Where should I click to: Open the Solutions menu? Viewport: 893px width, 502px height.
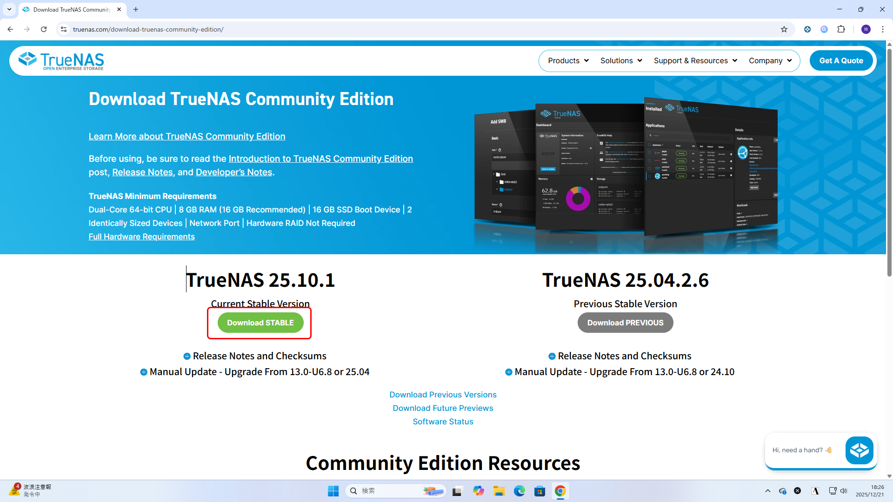[x=621, y=61]
